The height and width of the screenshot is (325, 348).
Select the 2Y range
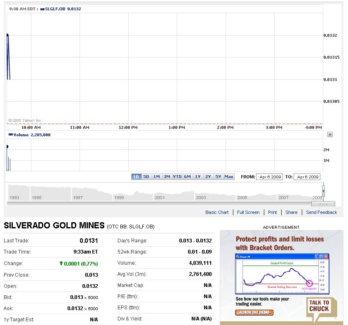click(x=208, y=176)
